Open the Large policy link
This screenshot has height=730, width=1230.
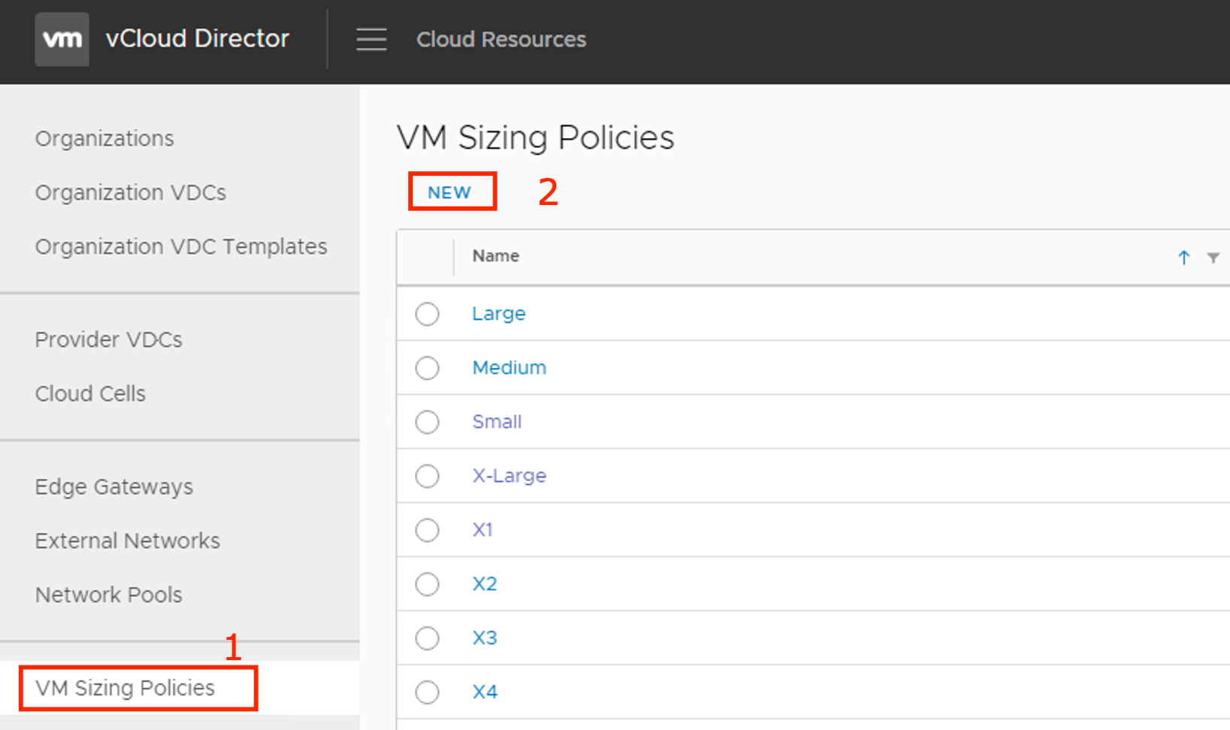(x=498, y=314)
